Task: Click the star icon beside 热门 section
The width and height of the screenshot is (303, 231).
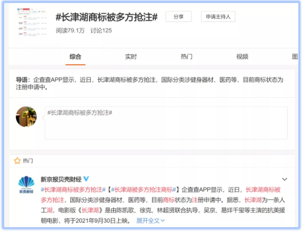Action: [x=17, y=161]
